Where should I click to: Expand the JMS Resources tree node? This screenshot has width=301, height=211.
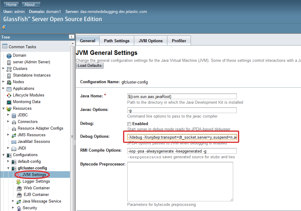tap(8, 135)
